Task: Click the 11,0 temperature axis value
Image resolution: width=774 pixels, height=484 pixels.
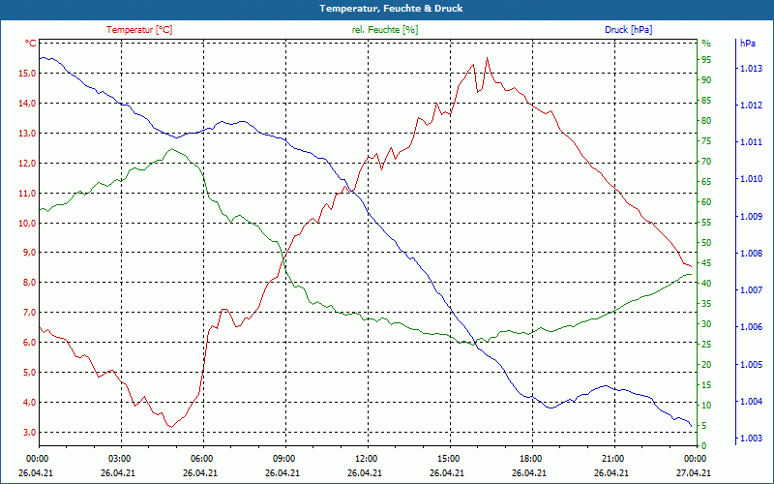Action: tap(27, 193)
